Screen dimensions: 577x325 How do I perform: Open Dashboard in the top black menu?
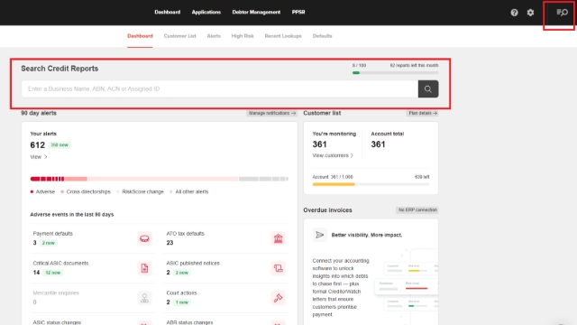(168, 12)
